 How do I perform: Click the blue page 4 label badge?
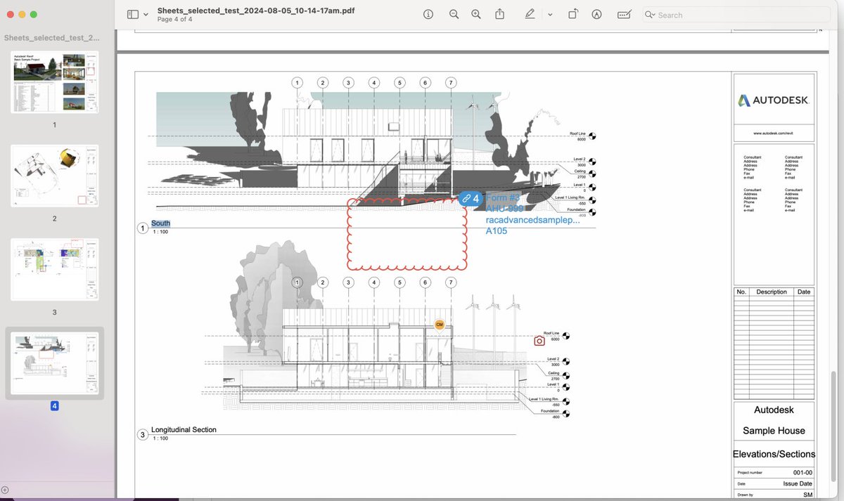[55, 406]
